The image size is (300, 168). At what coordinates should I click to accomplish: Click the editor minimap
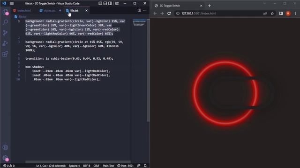pyautogui.click(x=139, y=22)
